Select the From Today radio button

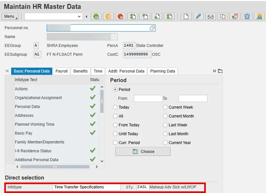(x=115, y=125)
